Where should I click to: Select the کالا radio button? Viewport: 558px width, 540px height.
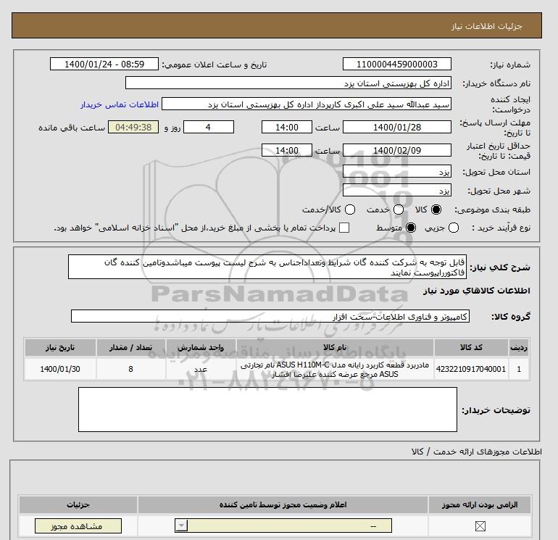coord(436,209)
